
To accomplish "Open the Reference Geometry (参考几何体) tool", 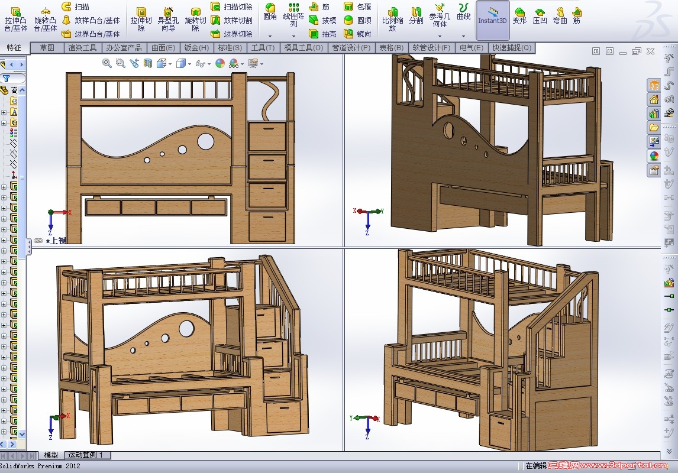I will pos(440,15).
